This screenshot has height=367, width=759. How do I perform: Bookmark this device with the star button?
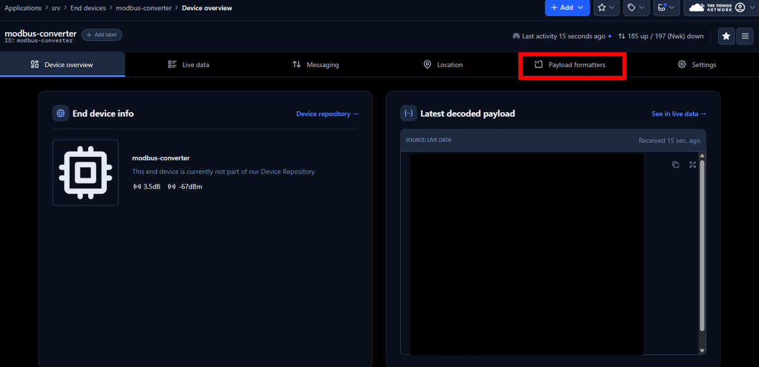tap(726, 36)
